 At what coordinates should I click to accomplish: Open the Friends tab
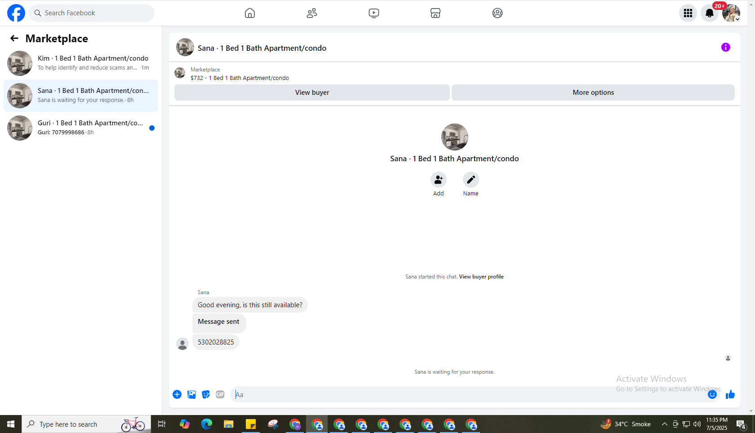click(x=312, y=13)
